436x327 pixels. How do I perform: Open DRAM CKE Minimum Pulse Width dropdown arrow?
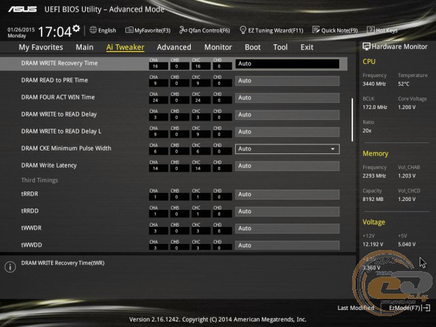pos(332,149)
